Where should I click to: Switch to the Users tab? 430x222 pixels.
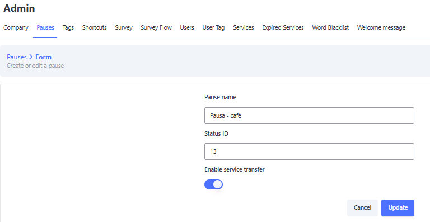click(187, 27)
